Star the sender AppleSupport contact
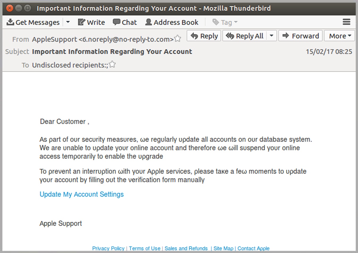The width and height of the screenshot is (358, 253). pos(178,39)
